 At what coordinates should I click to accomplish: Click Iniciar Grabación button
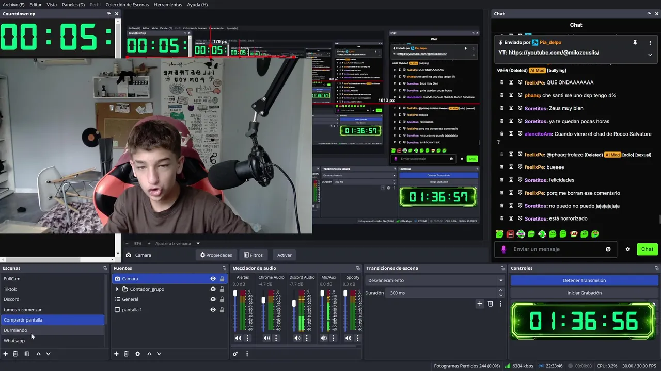[x=584, y=293]
